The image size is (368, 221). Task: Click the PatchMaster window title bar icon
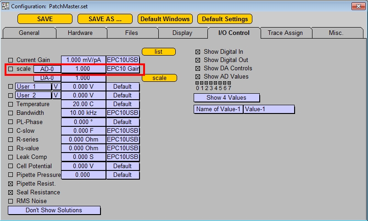tap(6, 6)
